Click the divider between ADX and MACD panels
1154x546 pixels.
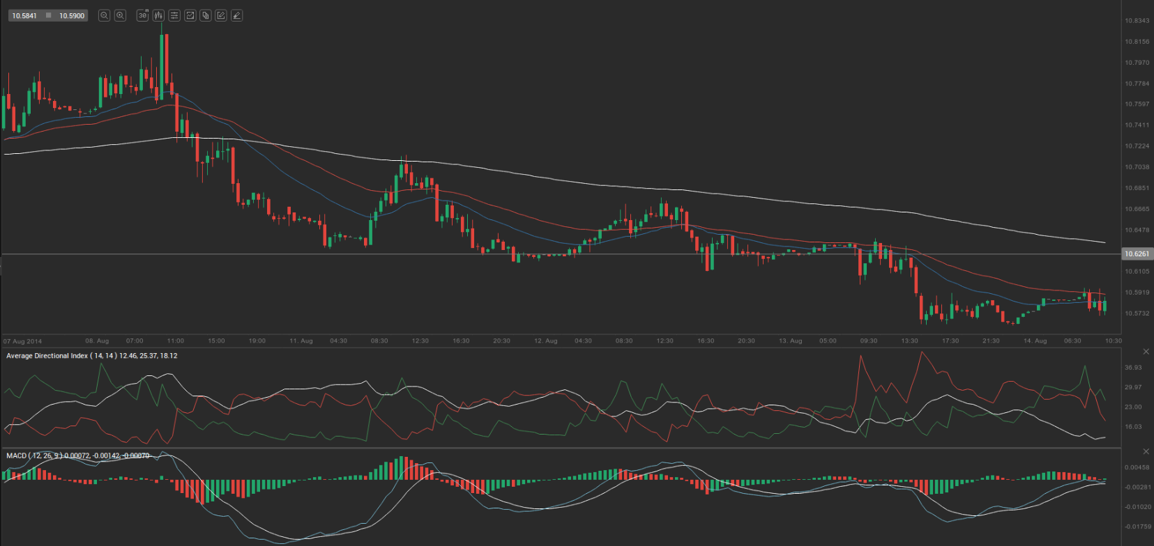(x=558, y=448)
